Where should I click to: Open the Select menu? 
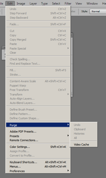56,4
